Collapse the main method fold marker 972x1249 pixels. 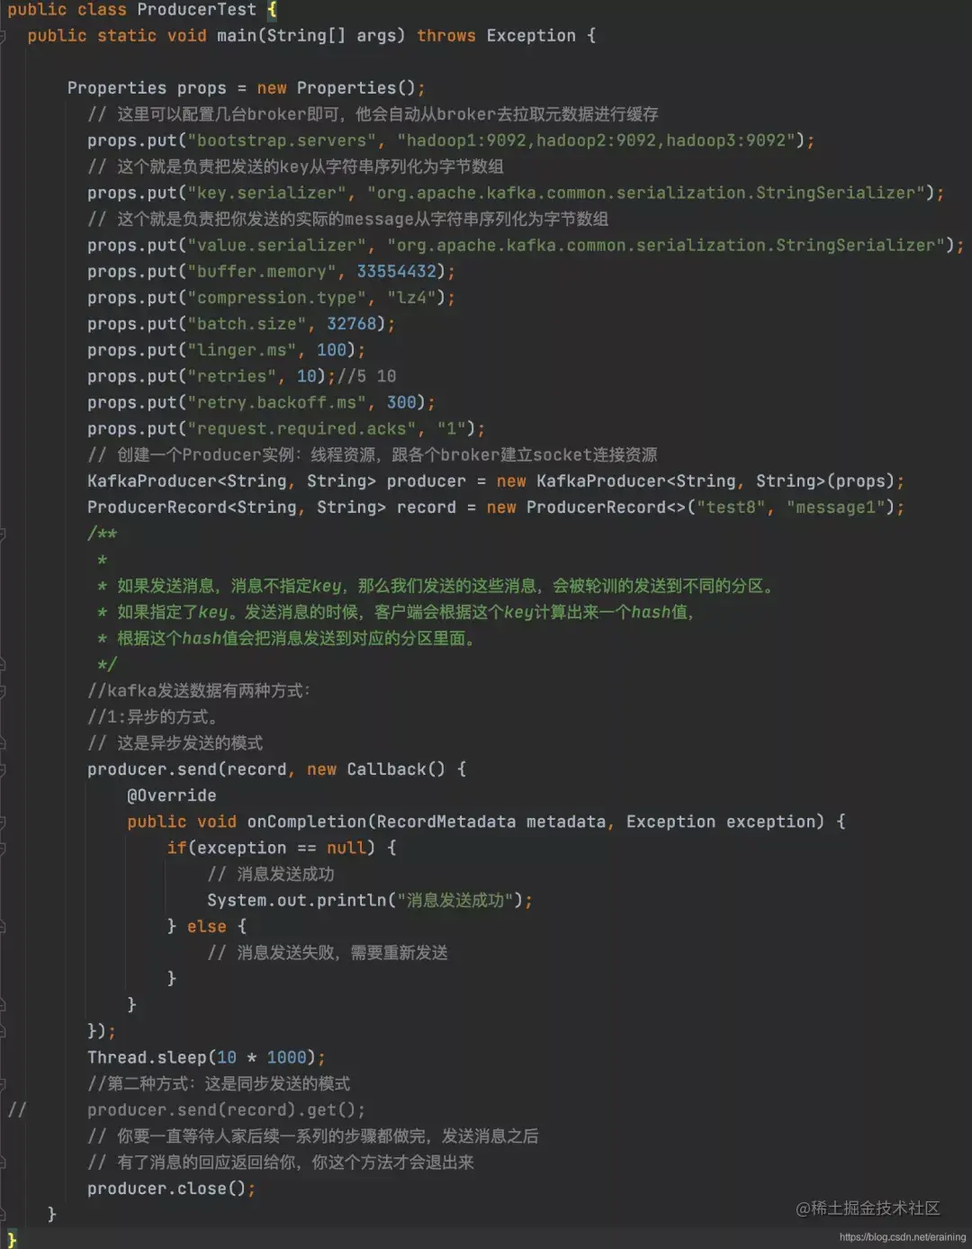(3, 36)
